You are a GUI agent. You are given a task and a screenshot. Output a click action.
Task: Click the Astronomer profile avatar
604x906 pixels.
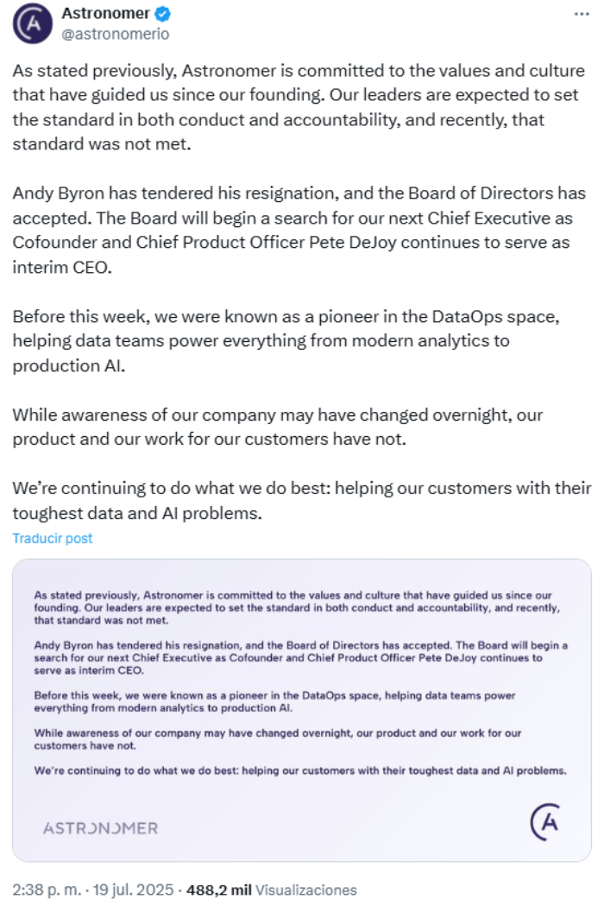(32, 24)
